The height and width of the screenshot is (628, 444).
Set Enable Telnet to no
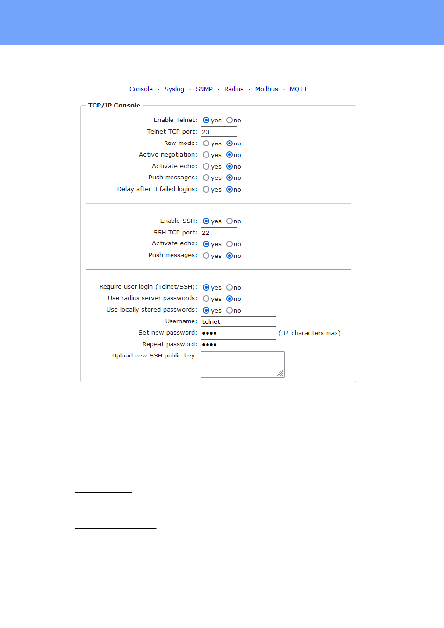coord(229,120)
